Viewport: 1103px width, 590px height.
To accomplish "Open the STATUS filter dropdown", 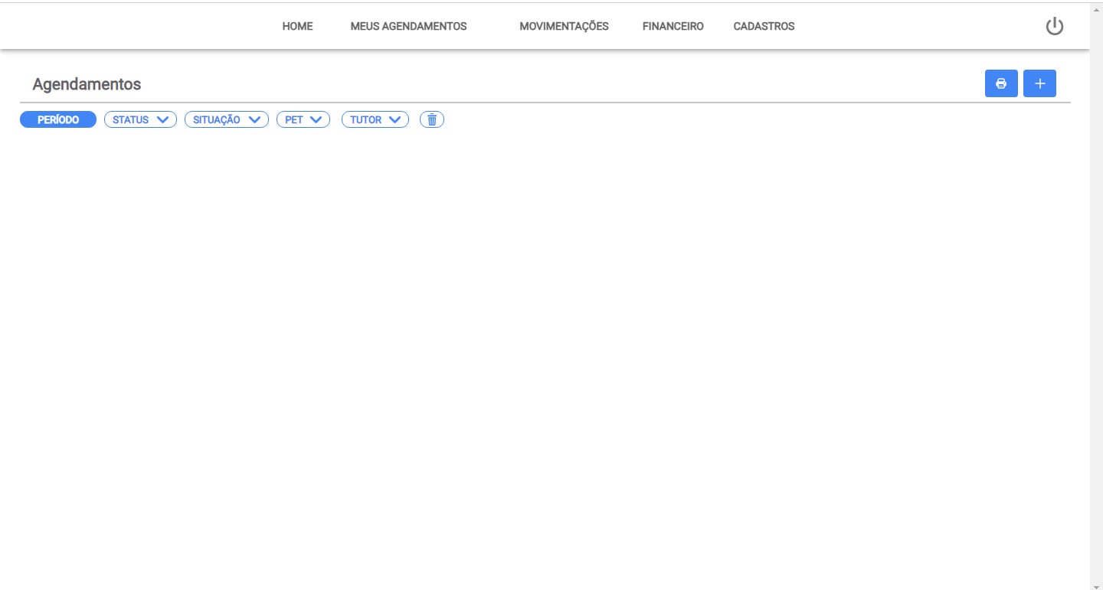I will [131, 119].
